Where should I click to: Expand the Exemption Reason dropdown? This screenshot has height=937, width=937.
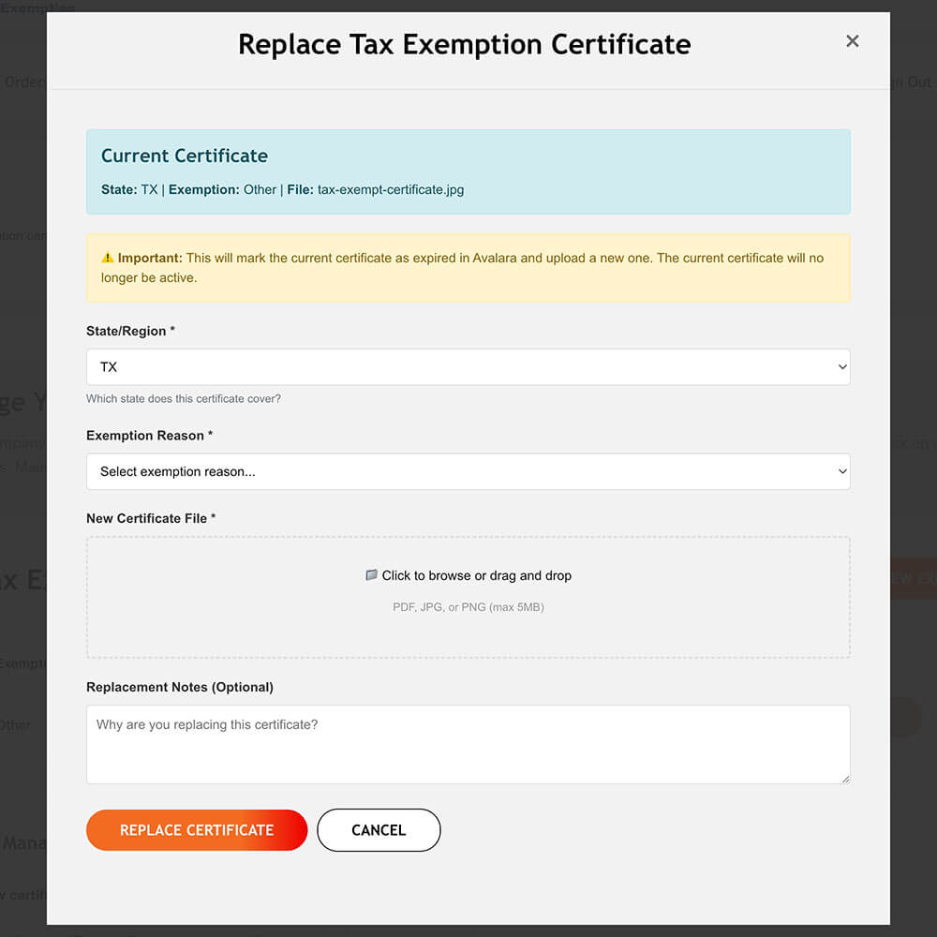click(x=468, y=471)
